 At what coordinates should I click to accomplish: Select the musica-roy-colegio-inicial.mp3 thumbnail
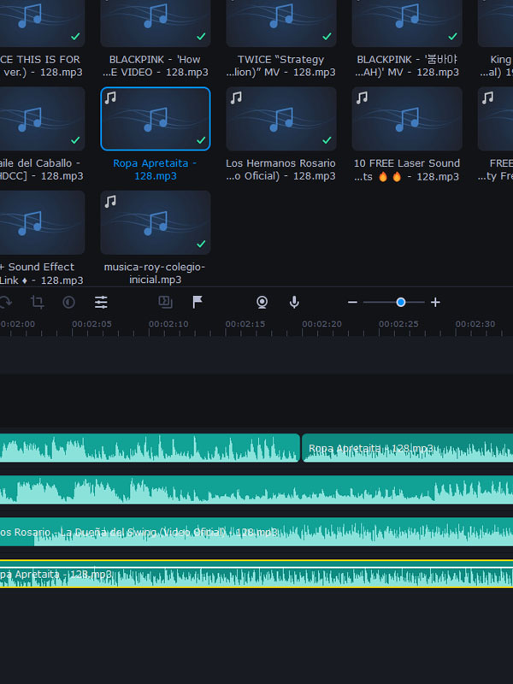155,221
